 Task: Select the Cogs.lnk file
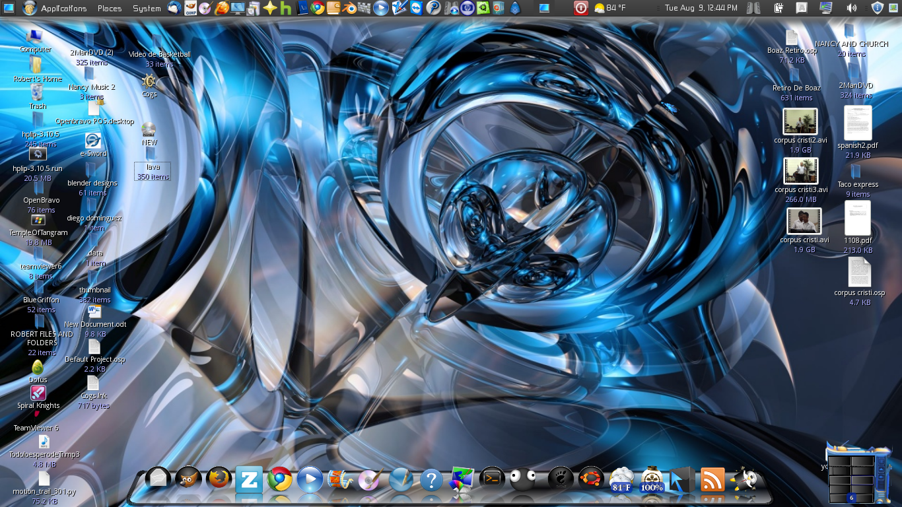(x=94, y=392)
